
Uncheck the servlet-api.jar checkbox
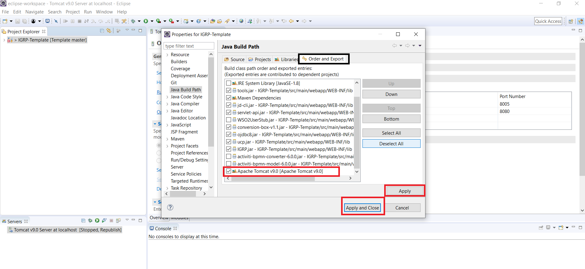click(x=229, y=112)
